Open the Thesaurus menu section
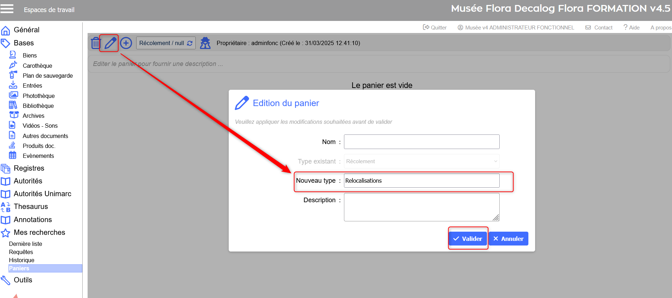The width and height of the screenshot is (672, 298). pyautogui.click(x=30, y=206)
